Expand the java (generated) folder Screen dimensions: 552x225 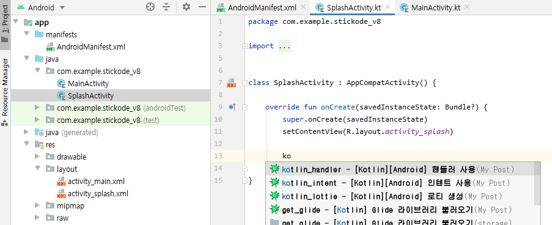pyautogui.click(x=26, y=132)
